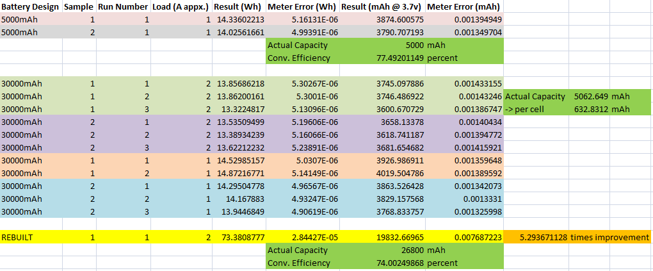Click the cell with value 14.29504778
The image size is (653, 271).
pyautogui.click(x=239, y=186)
